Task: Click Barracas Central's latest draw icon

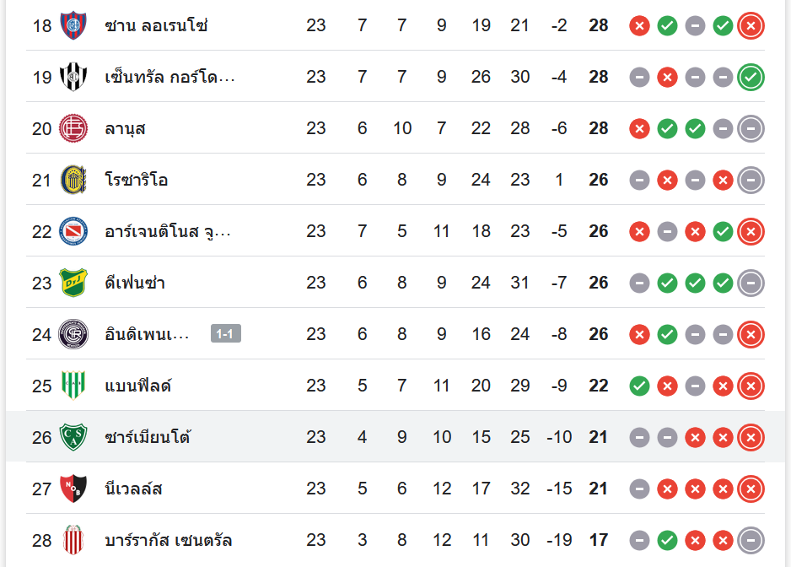Action: click(x=751, y=540)
